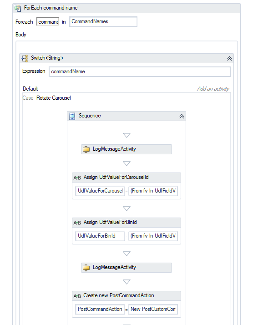This screenshot has height=325, width=263.
Task: Select the first LogMessageActivity icon
Action: (86, 149)
